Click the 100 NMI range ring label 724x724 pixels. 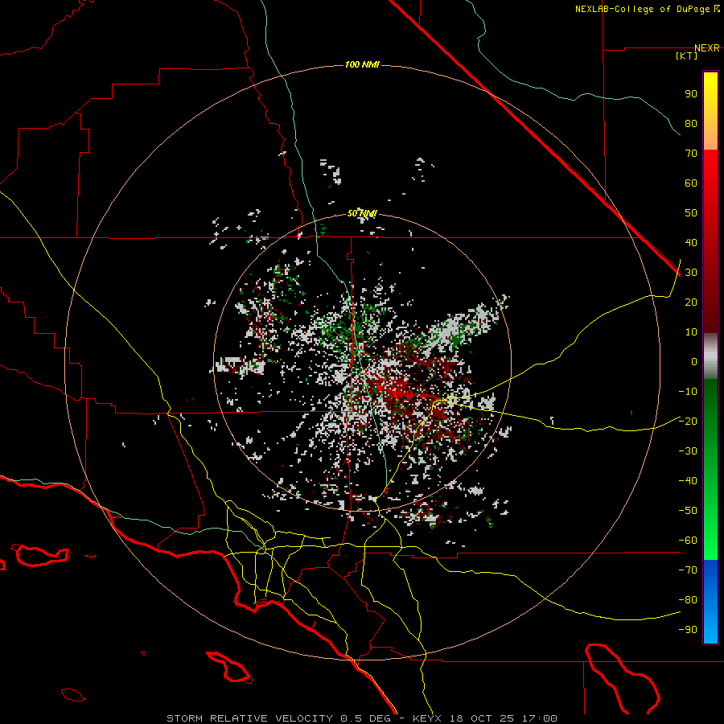click(362, 64)
